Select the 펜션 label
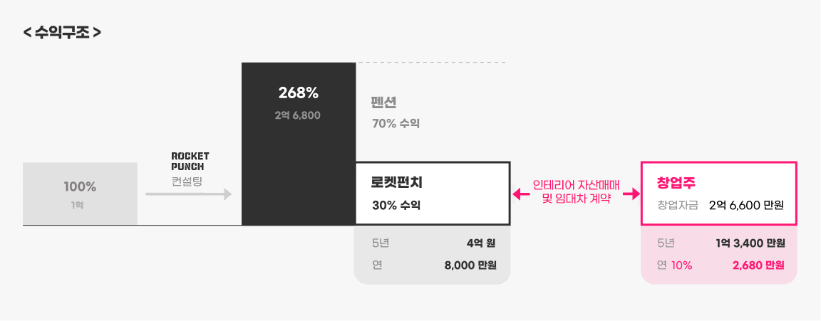The height and width of the screenshot is (321, 821). tap(384, 102)
